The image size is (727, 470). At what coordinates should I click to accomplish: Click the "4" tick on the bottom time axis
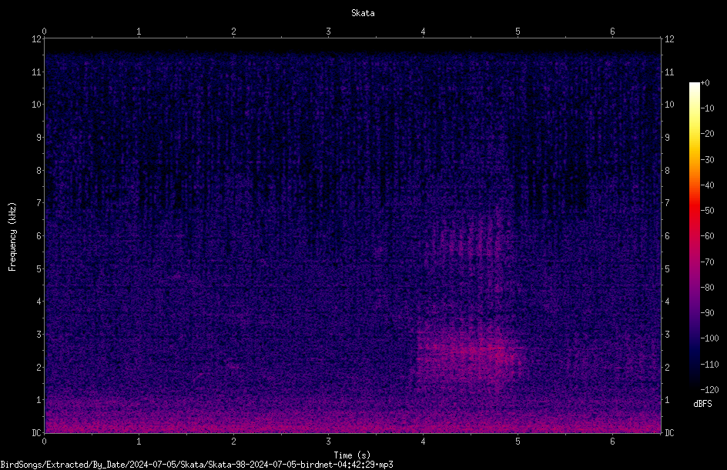pos(423,442)
